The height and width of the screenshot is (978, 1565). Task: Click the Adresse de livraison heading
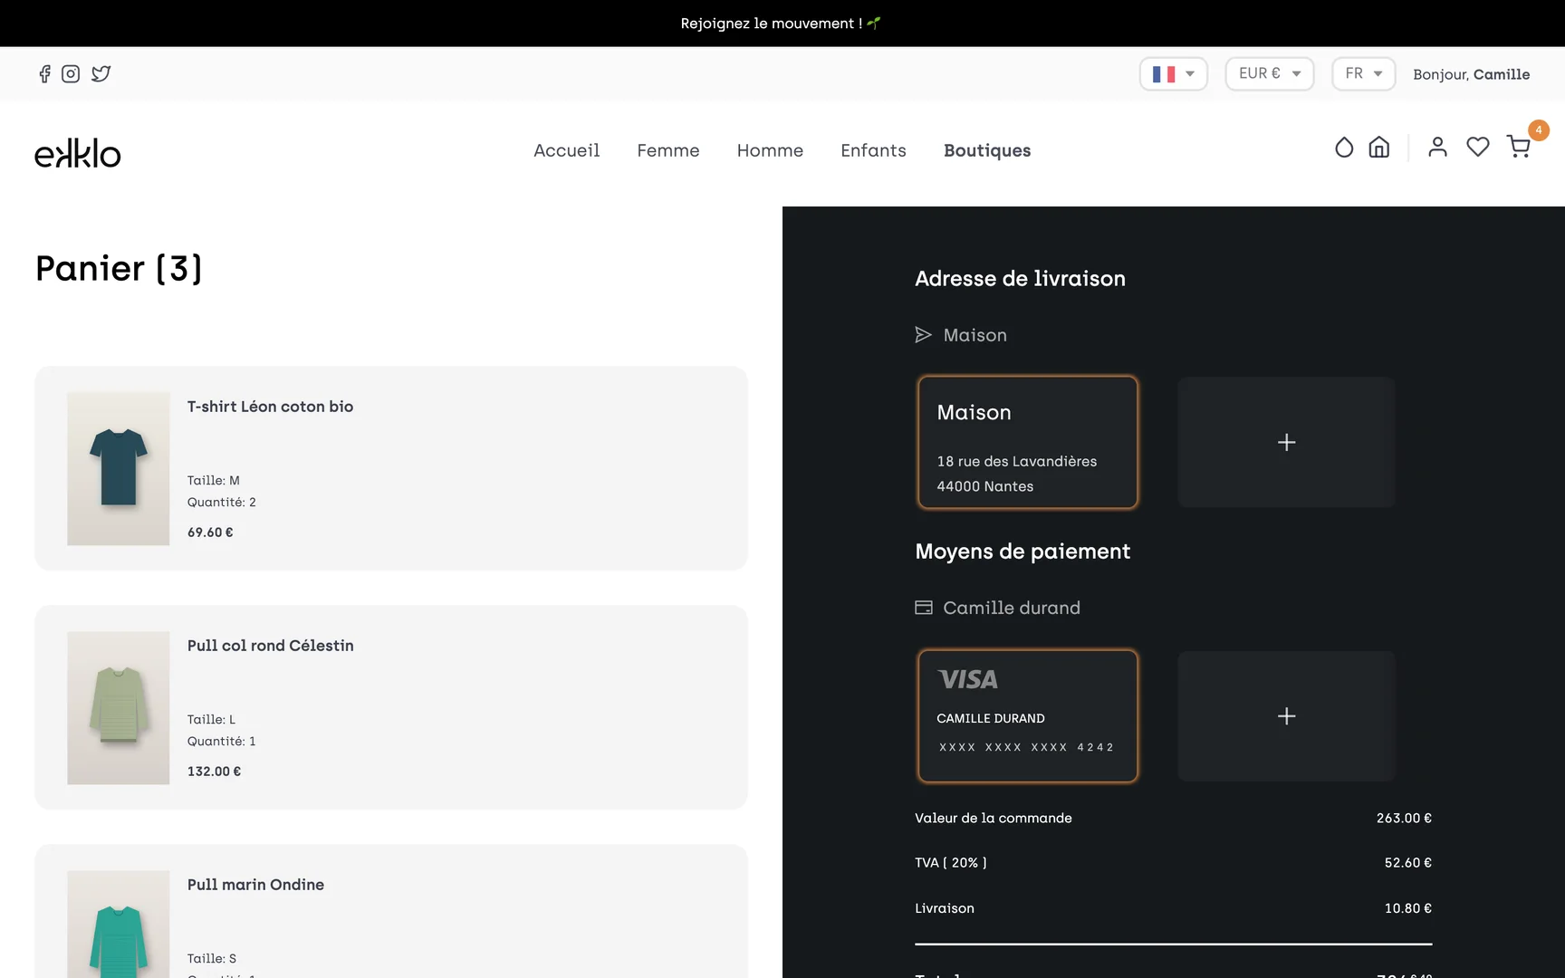1020,279
